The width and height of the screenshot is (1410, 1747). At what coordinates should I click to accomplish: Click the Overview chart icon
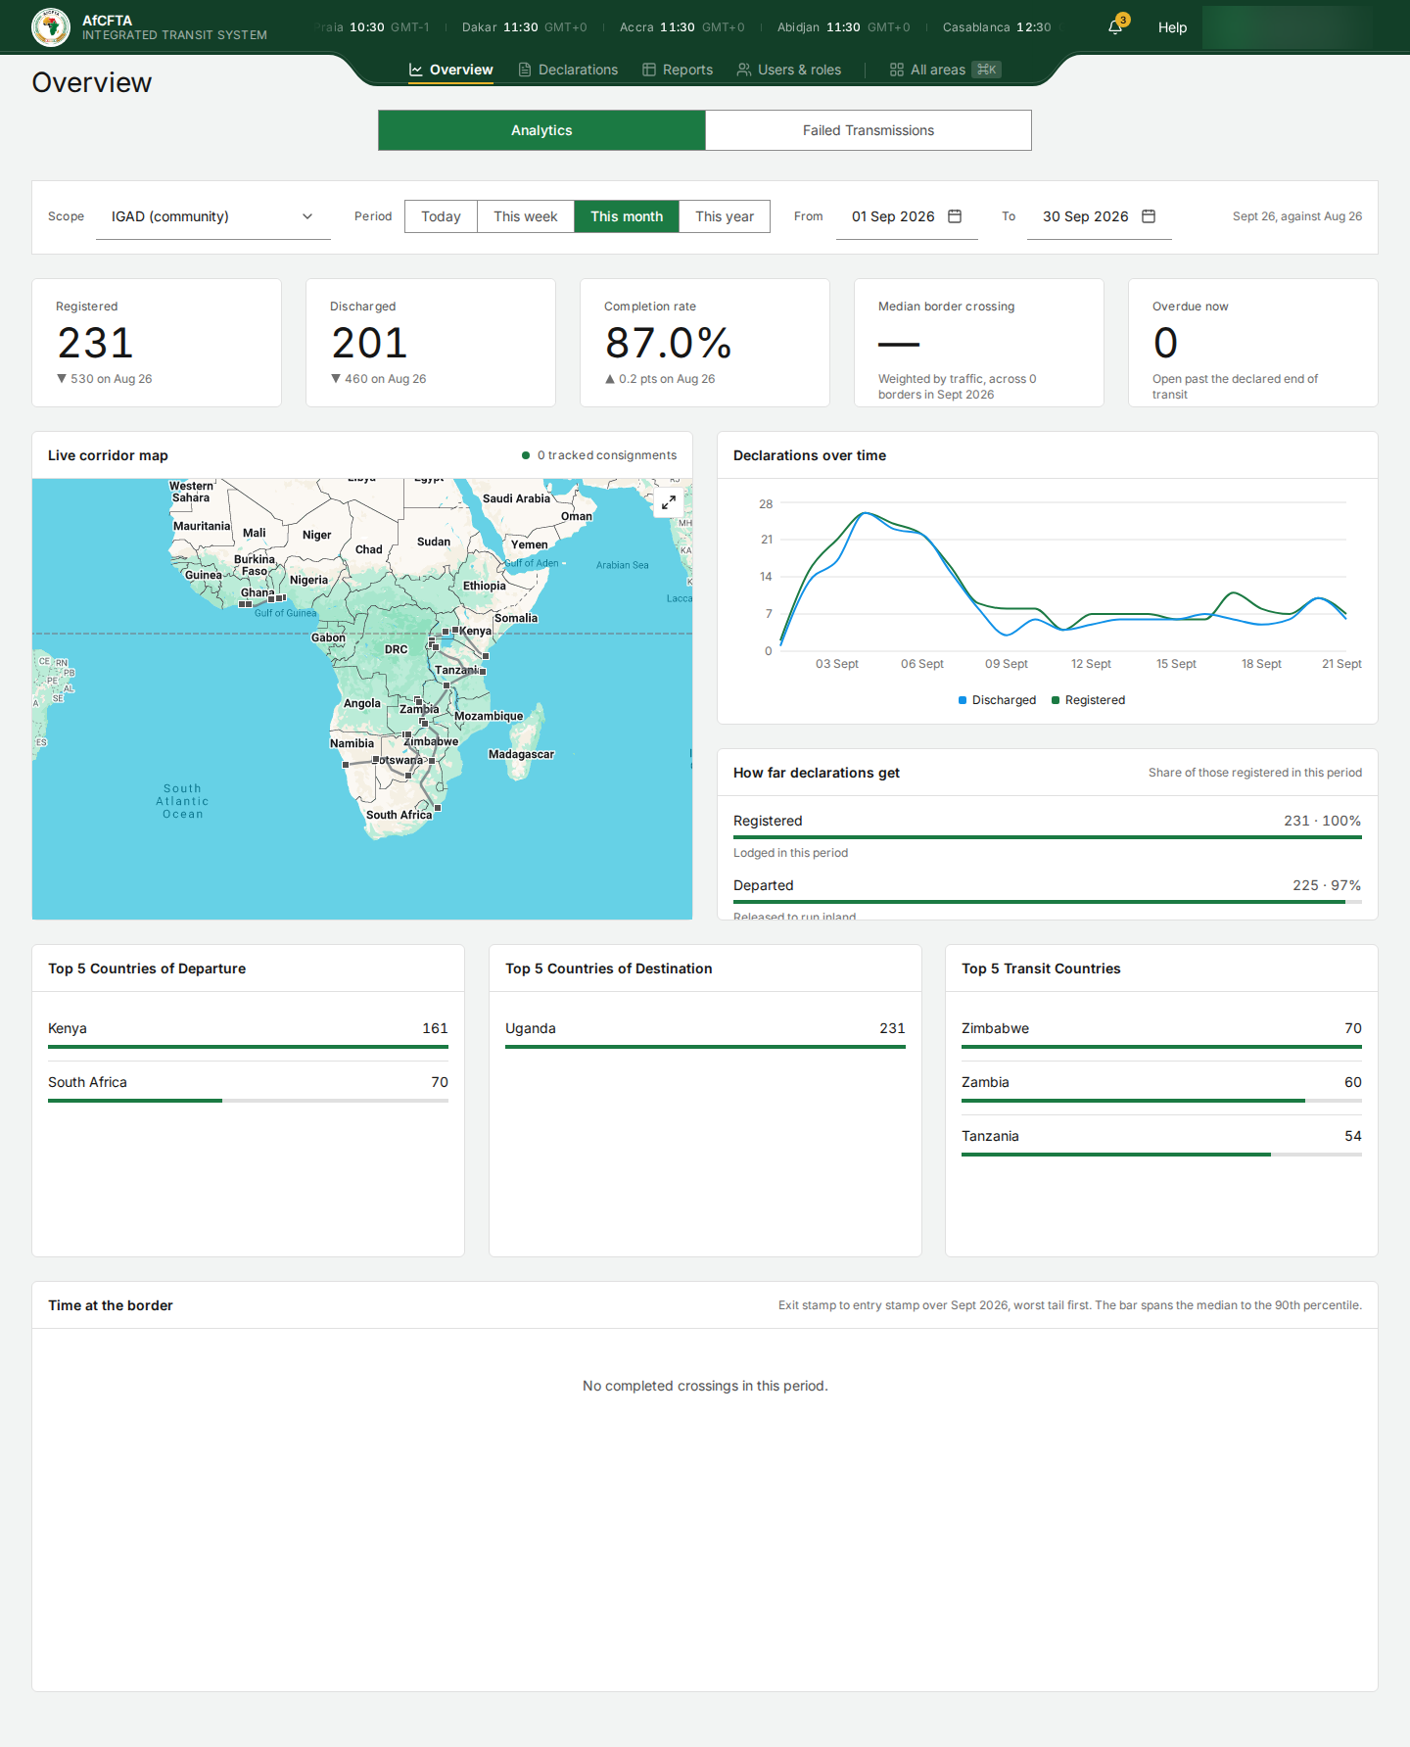[416, 70]
